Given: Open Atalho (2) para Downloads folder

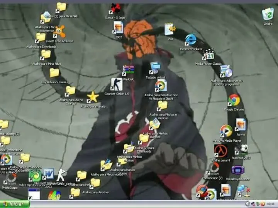Looking at the screenshot, I should (x=143, y=139).
